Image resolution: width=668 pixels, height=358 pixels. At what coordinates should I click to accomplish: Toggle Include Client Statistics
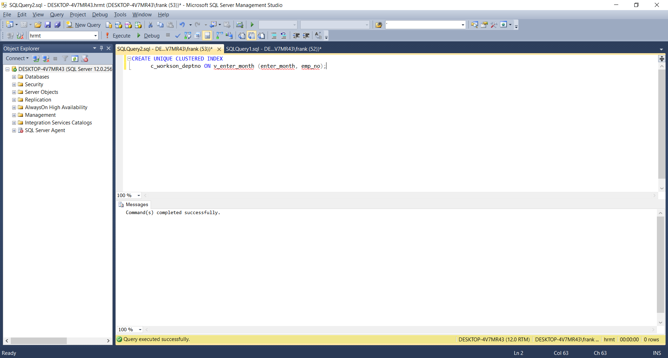point(229,35)
